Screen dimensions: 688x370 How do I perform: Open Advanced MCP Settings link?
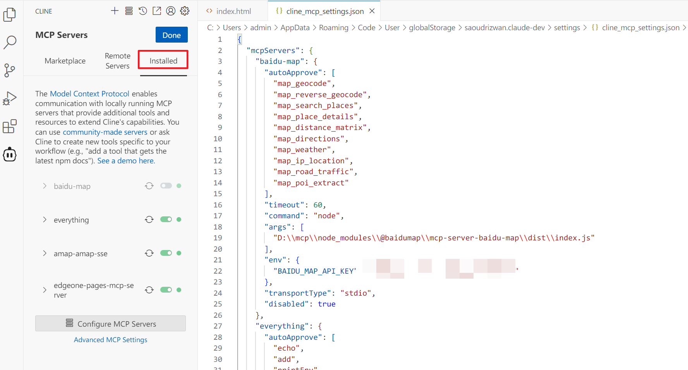[x=110, y=340]
